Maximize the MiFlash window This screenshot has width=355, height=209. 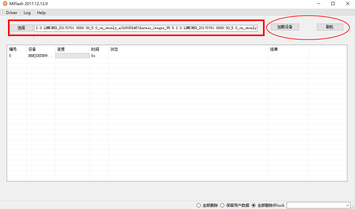click(333, 4)
